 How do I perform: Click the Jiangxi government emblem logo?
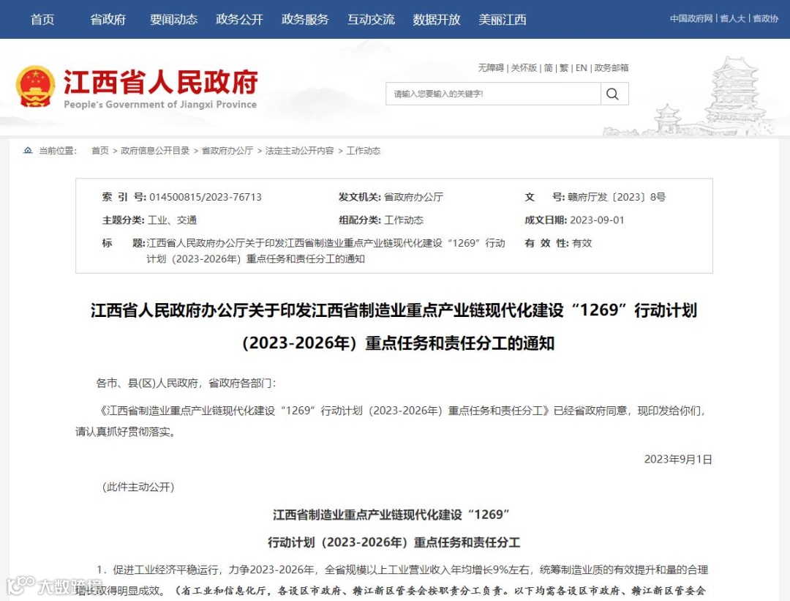35,86
